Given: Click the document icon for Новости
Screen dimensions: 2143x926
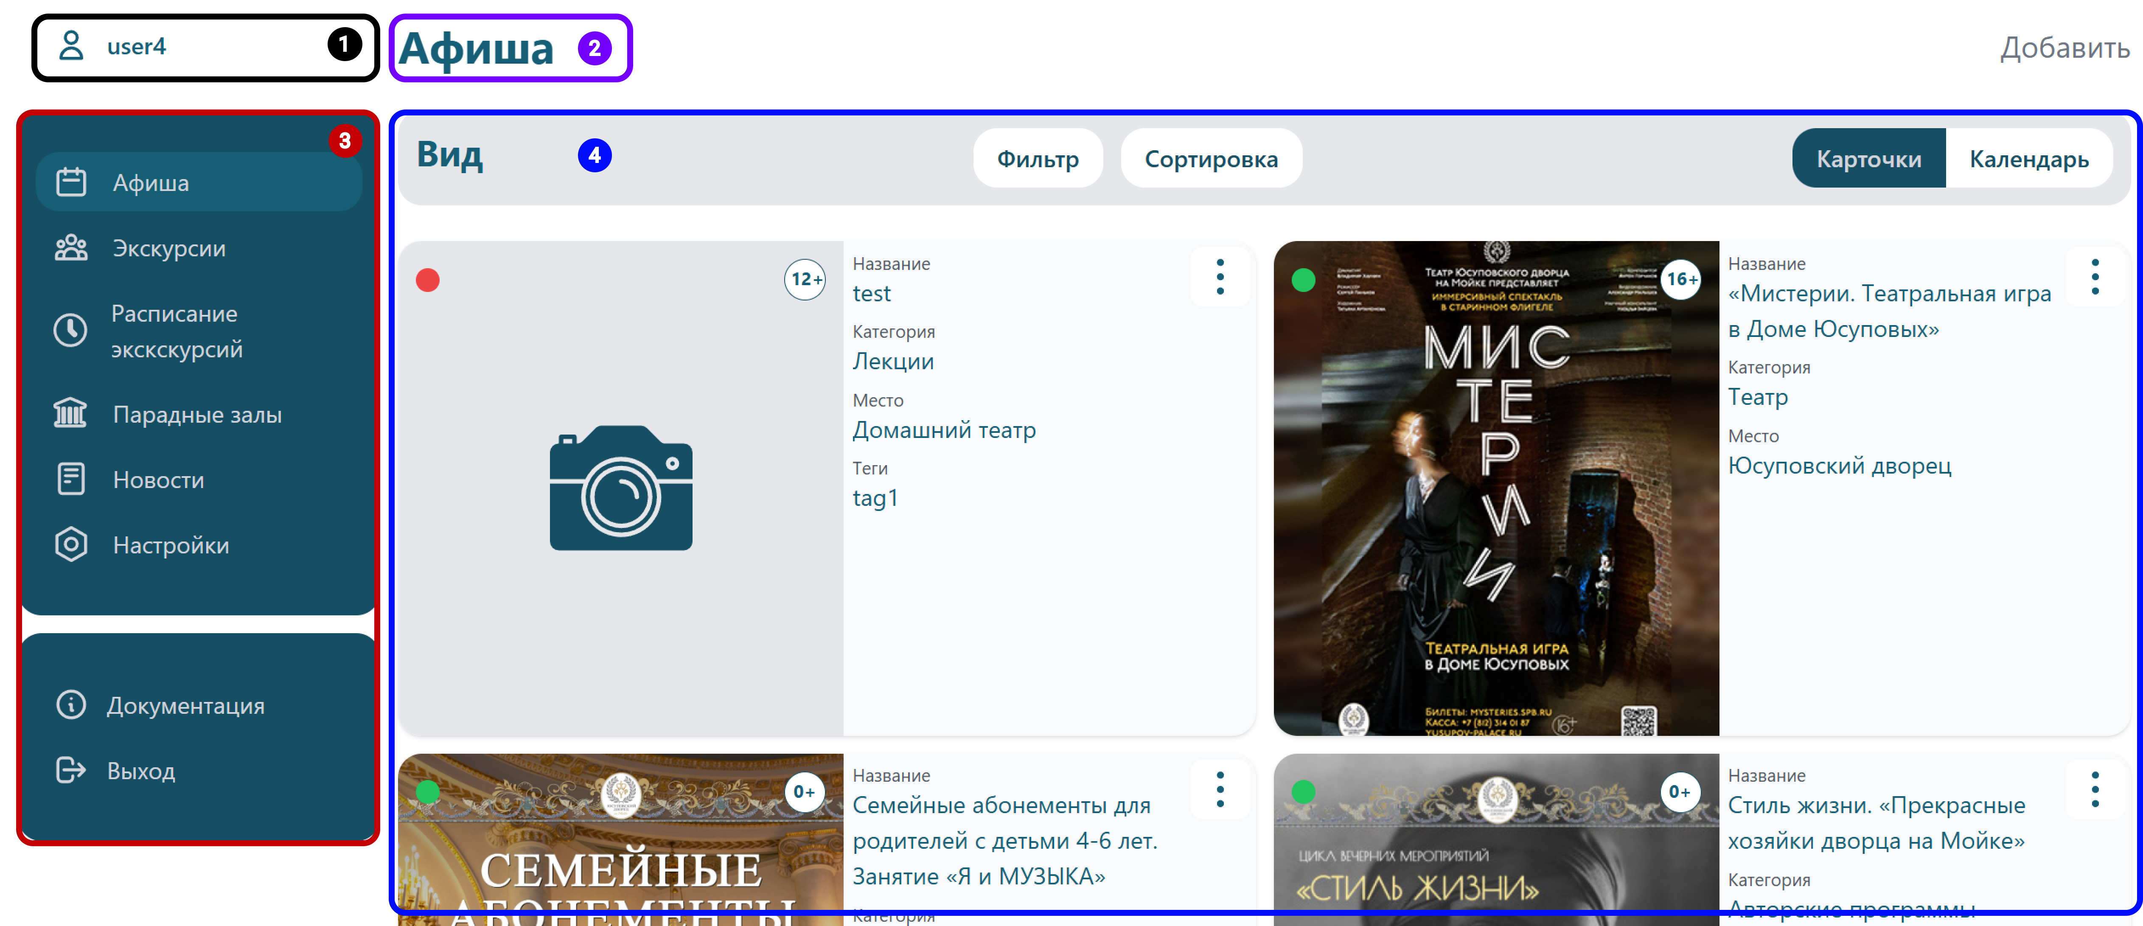Looking at the screenshot, I should pos(71,479).
